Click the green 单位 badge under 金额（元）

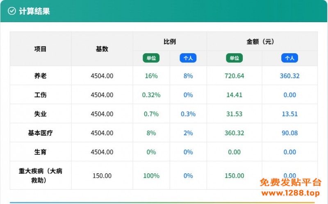pos(234,58)
